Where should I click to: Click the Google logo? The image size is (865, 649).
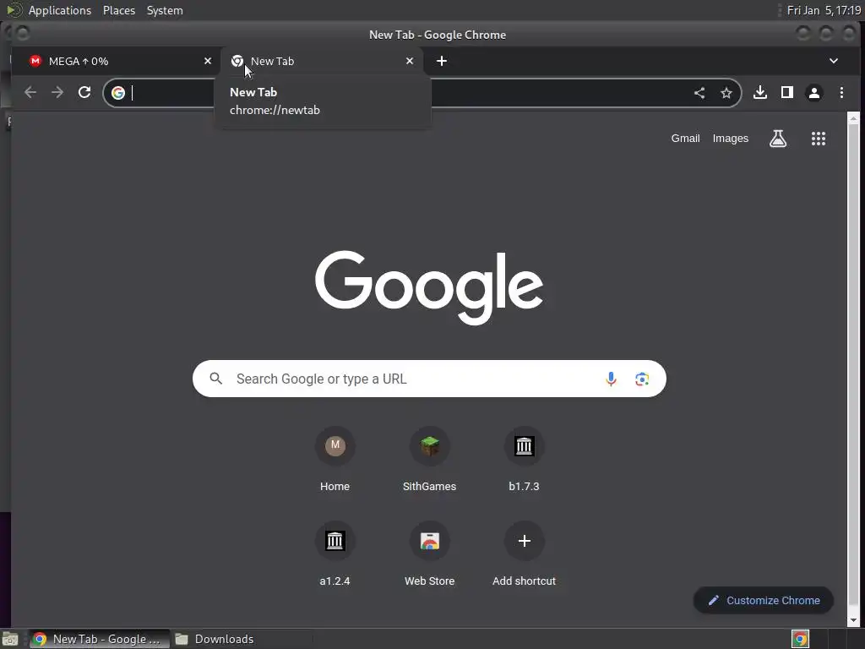(429, 287)
